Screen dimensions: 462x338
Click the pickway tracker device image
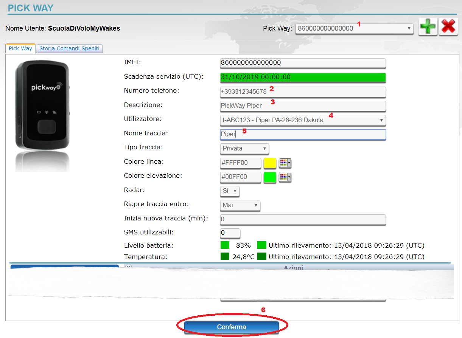click(42, 115)
